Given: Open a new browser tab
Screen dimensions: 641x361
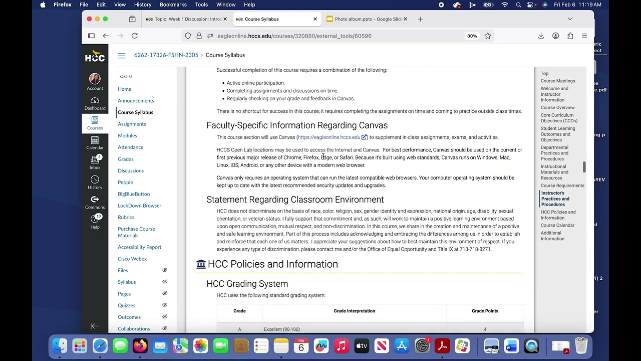Looking at the screenshot, I should [420, 19].
